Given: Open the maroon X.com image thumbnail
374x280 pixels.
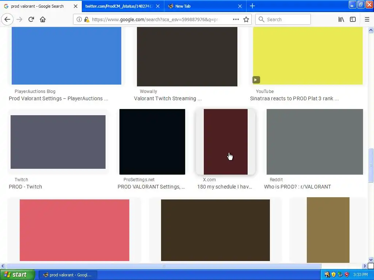Looking at the screenshot, I should (x=226, y=142).
